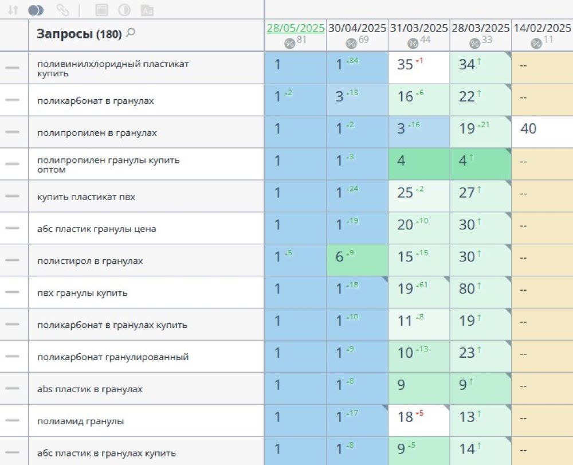573x465 pixels.
Task: Click the overlapping circles comparison icon
Action: click(x=37, y=10)
